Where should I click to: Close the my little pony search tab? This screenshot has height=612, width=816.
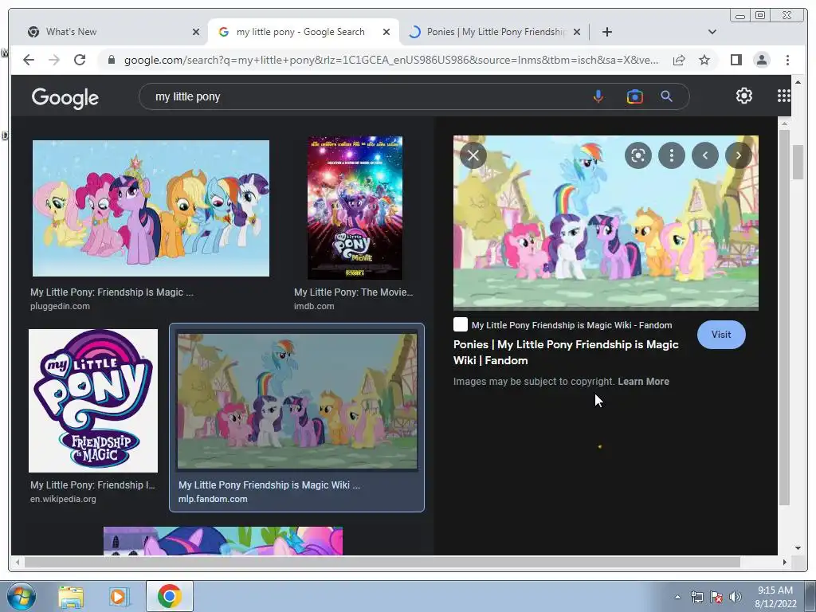click(x=386, y=32)
